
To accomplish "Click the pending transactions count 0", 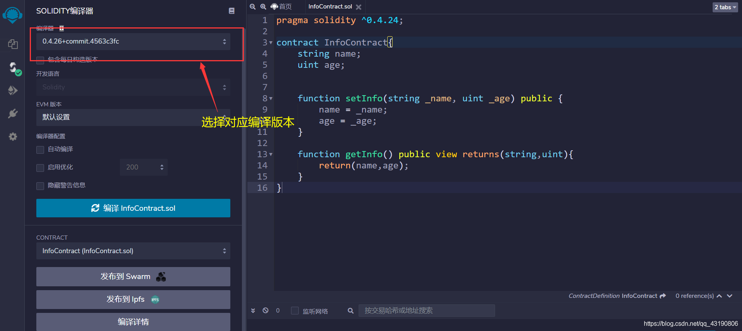I will (278, 311).
